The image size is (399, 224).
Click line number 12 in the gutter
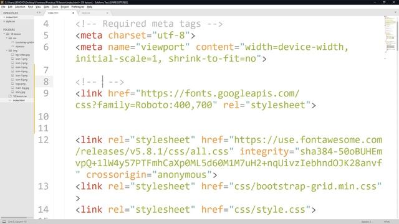point(43,140)
